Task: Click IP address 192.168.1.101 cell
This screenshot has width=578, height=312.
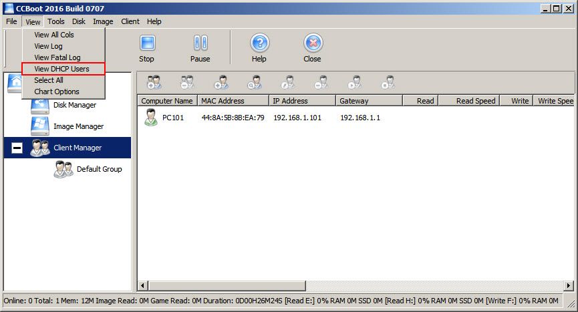Action: tap(297, 118)
